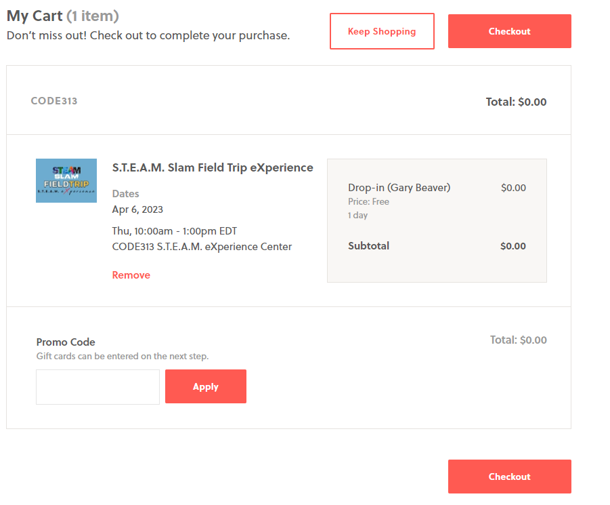Remove the S.T.E.A.M. Slam item from cart
The width and height of the screenshot is (610, 505).
tap(131, 275)
